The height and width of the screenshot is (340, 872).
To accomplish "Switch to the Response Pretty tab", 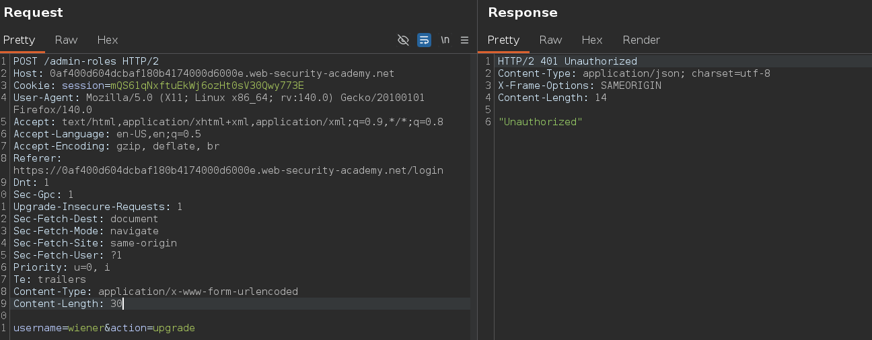I will (503, 40).
